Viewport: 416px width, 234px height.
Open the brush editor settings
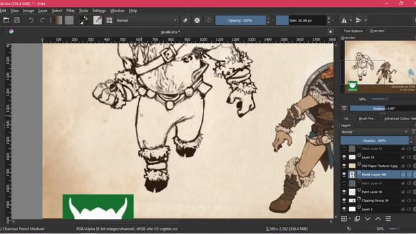[97, 20]
